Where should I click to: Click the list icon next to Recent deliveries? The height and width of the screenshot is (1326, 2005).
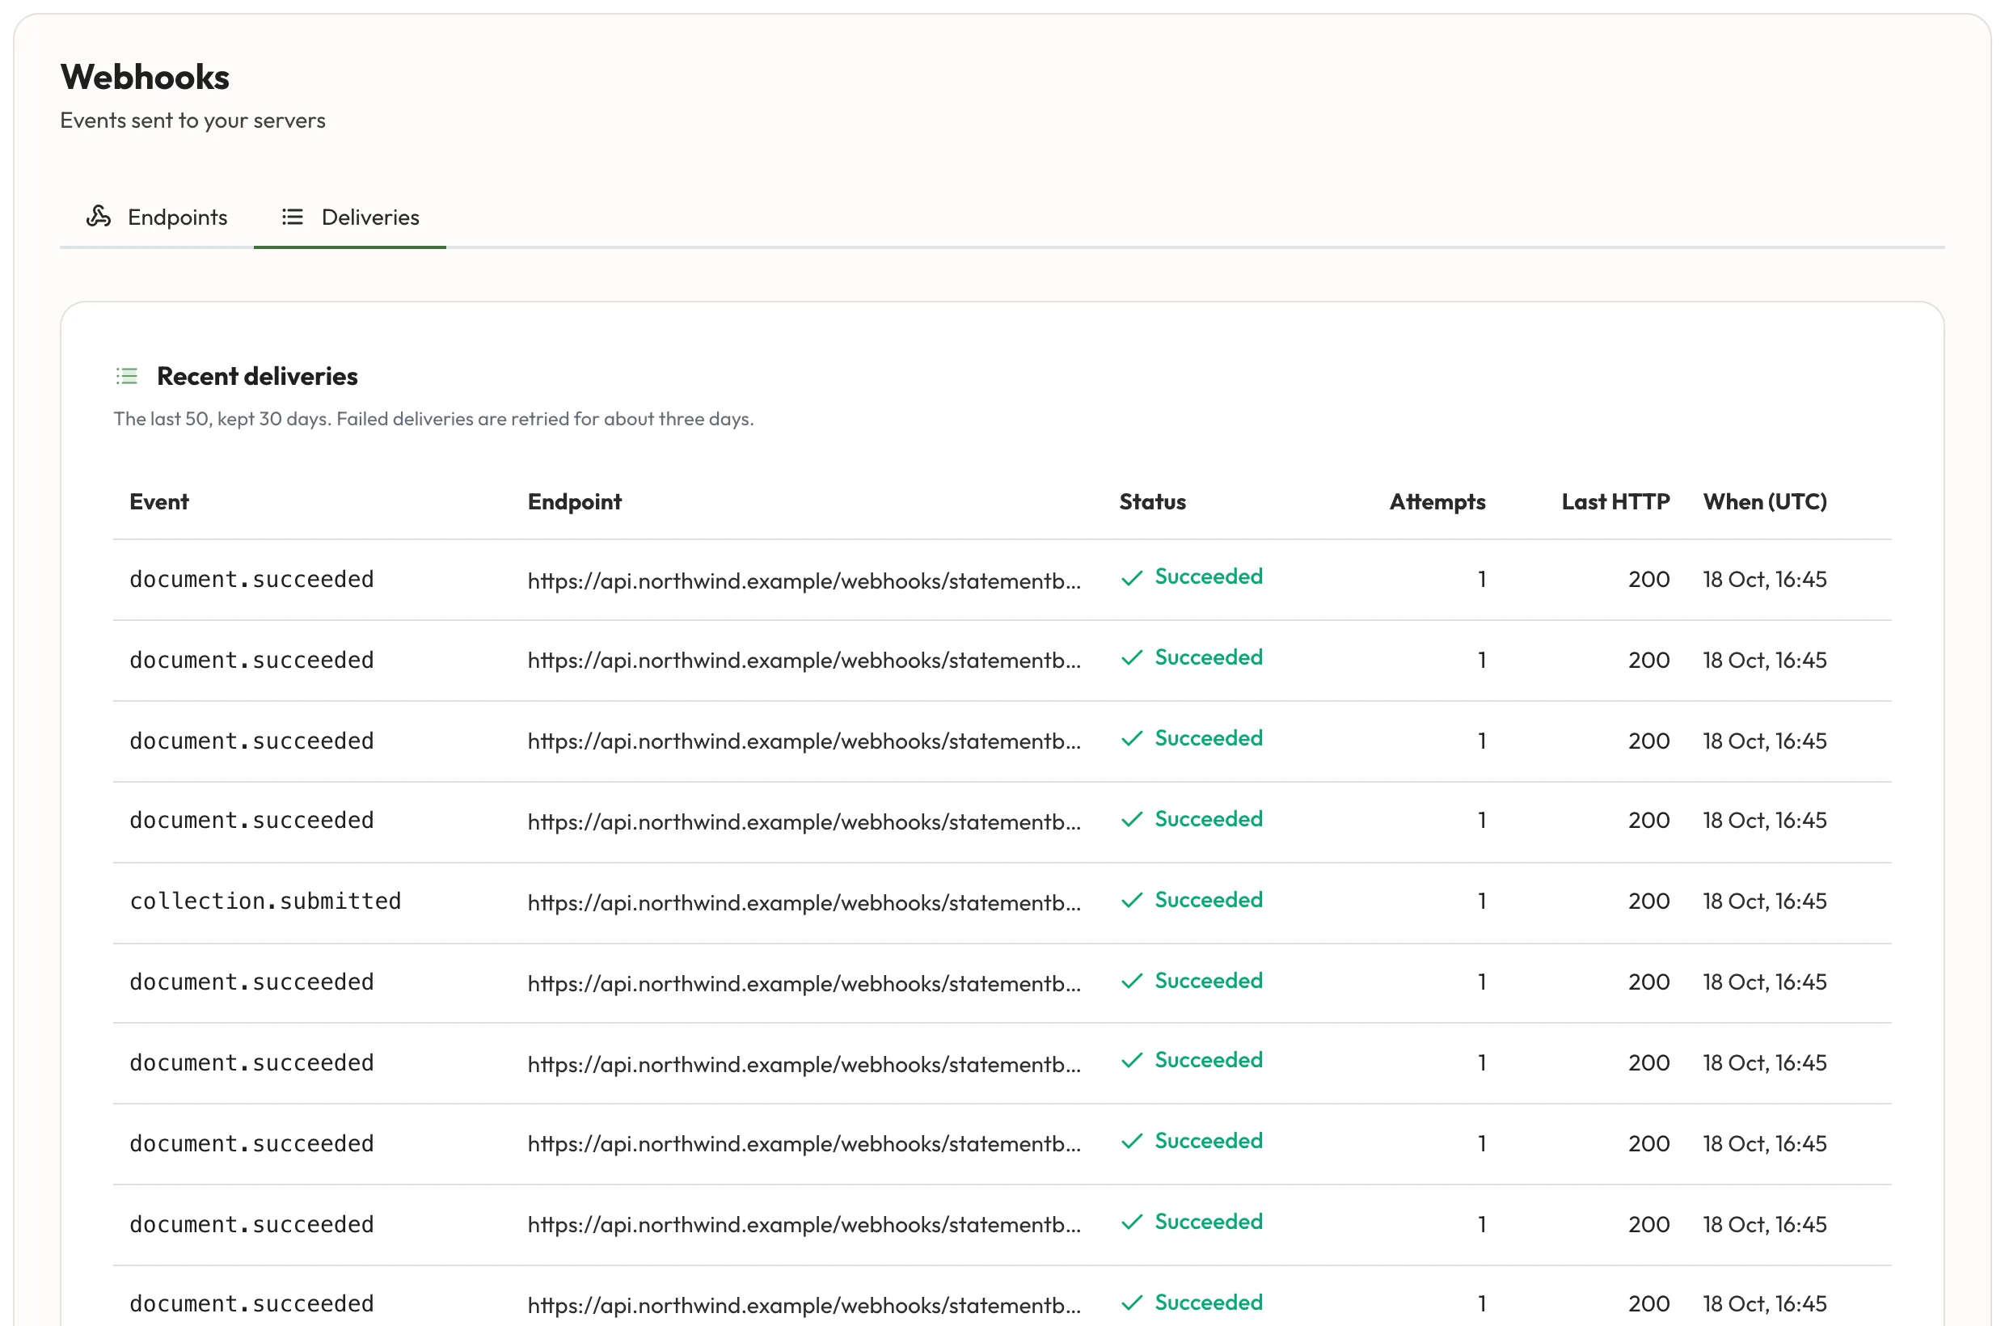click(127, 376)
